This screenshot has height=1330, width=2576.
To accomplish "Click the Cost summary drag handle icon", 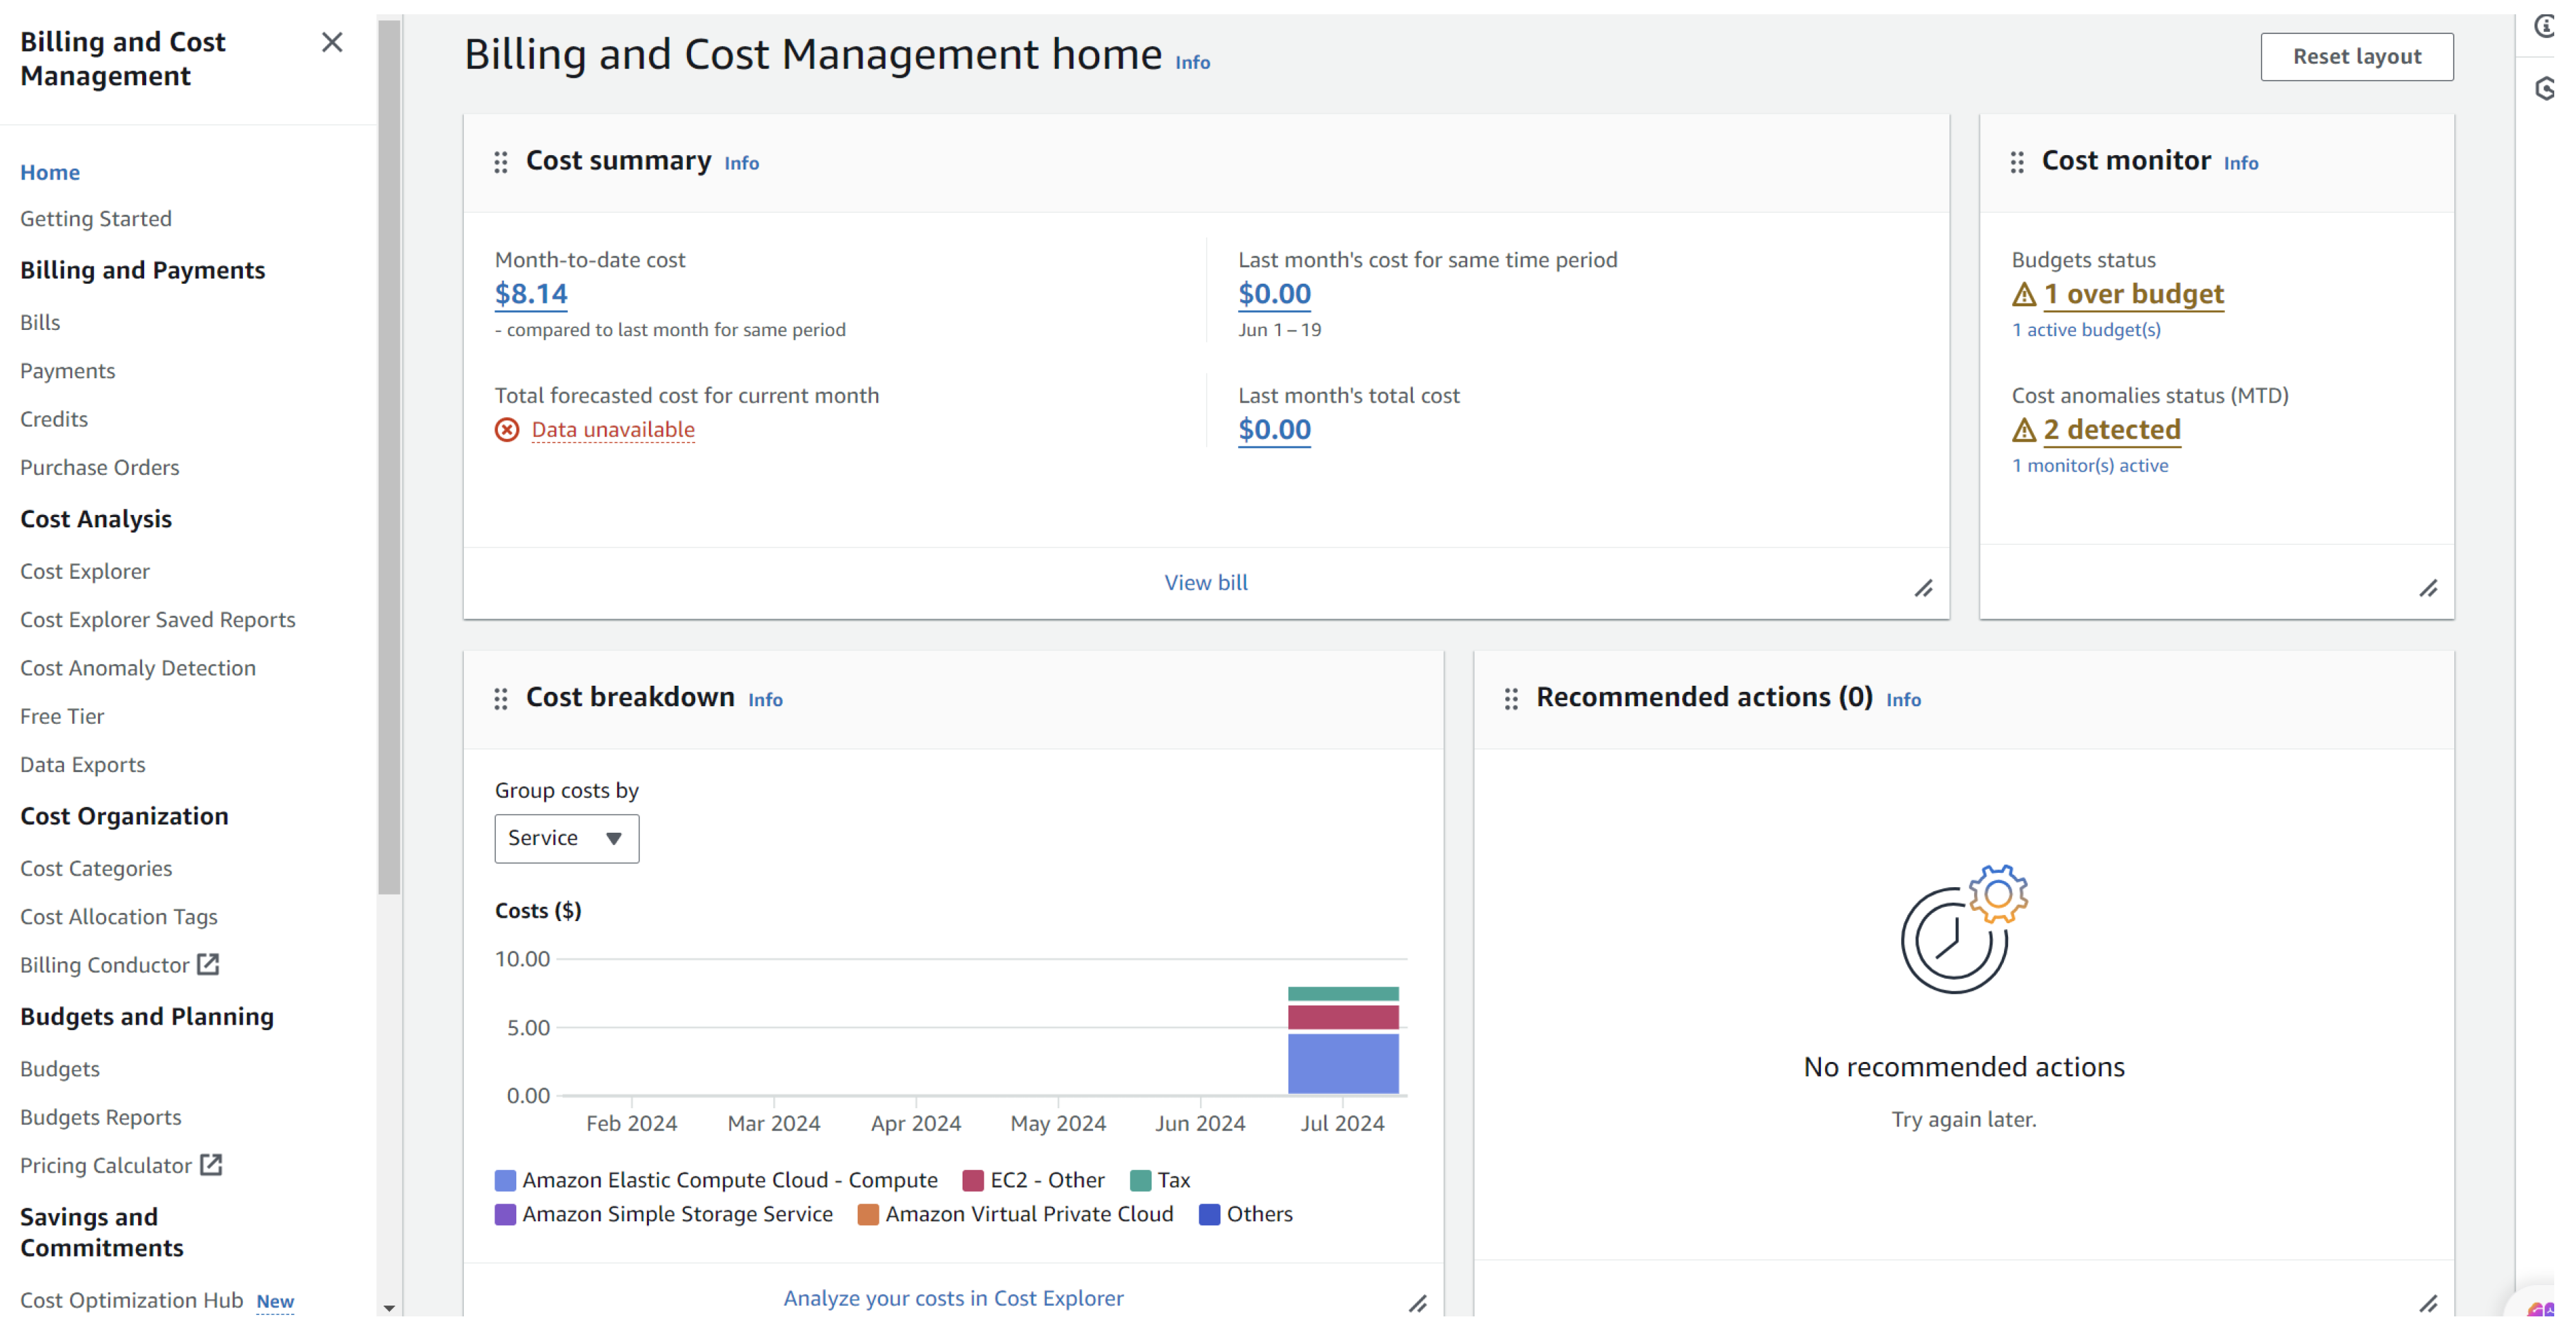I will 501,162.
